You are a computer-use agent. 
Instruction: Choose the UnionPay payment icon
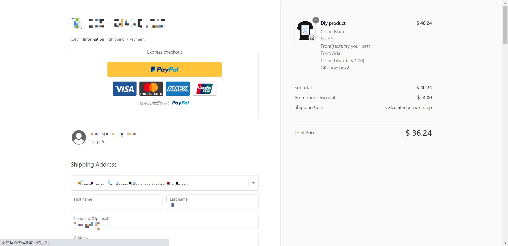tap(205, 89)
